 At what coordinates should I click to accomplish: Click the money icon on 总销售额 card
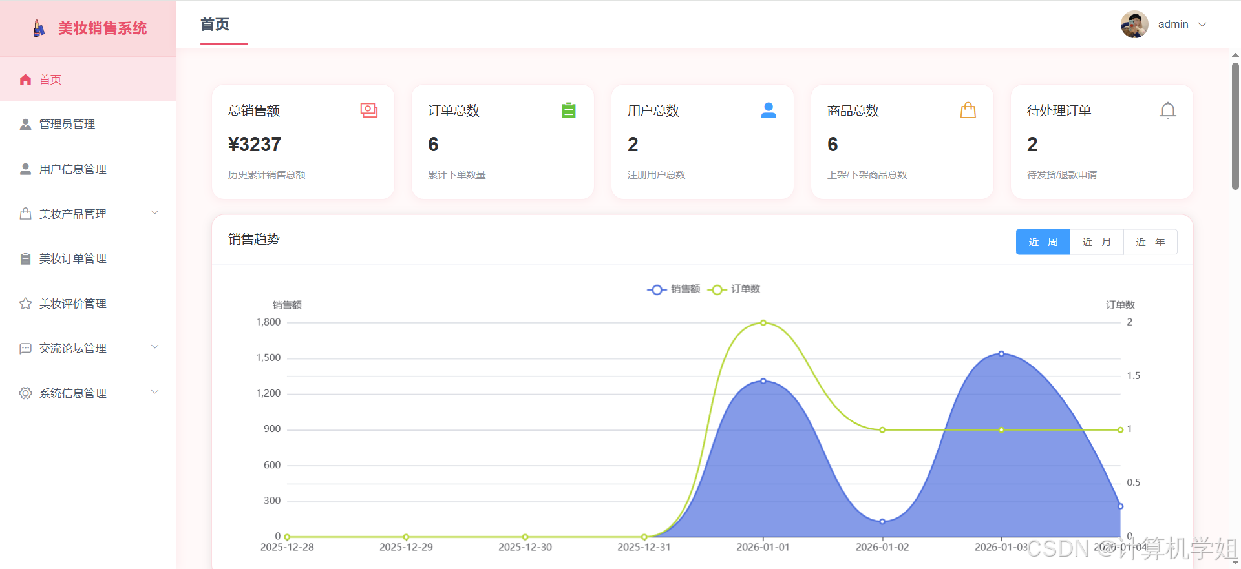[x=369, y=110]
